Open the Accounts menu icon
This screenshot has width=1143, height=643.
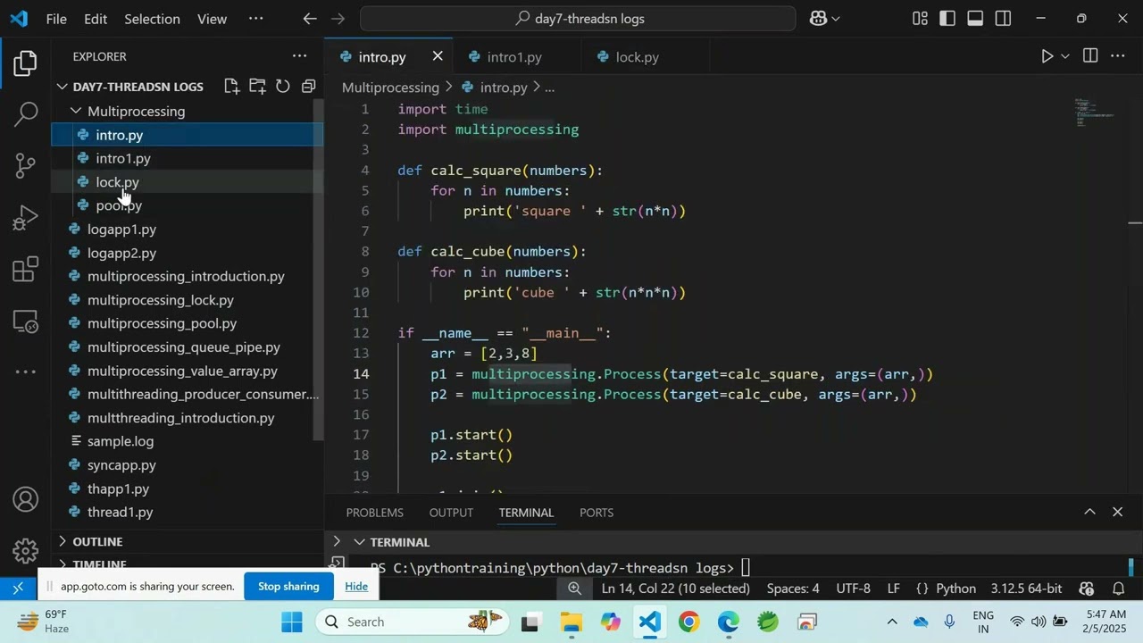(x=25, y=499)
